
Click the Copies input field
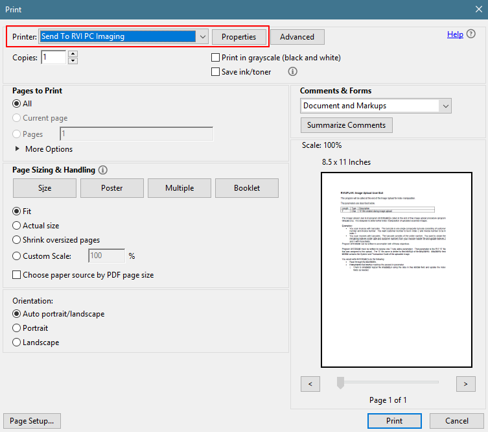click(x=54, y=57)
